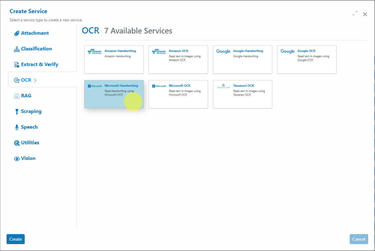The image size is (375, 251).
Task: Close the Create Service dialog
Action: [365, 14]
